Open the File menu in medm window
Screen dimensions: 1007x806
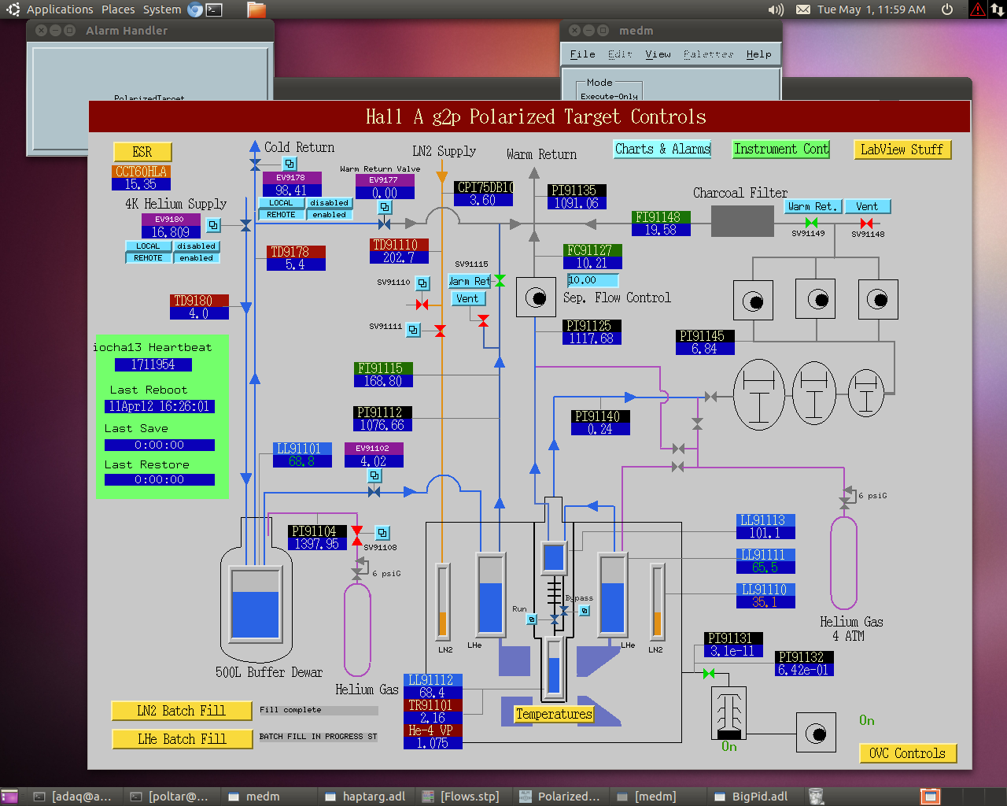(582, 54)
